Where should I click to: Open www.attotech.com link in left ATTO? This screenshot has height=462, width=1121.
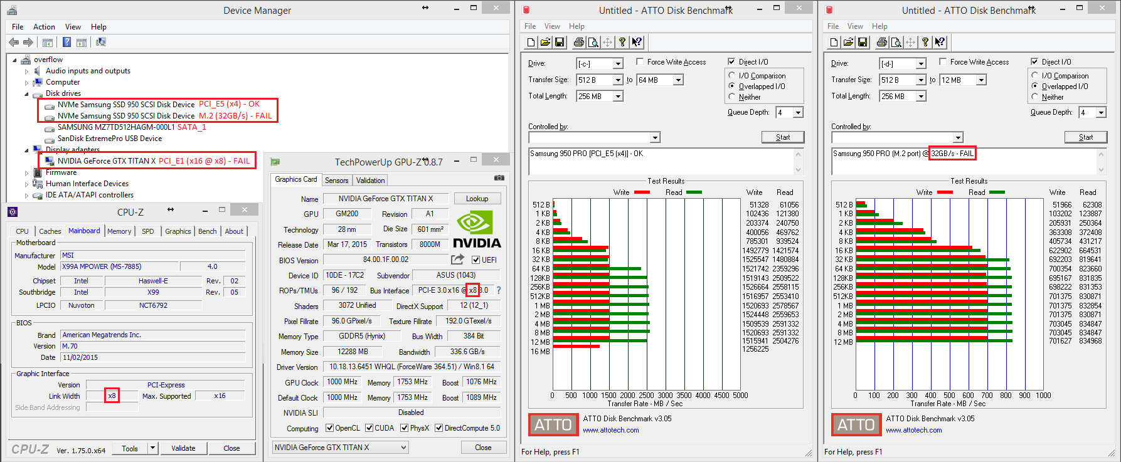point(610,430)
